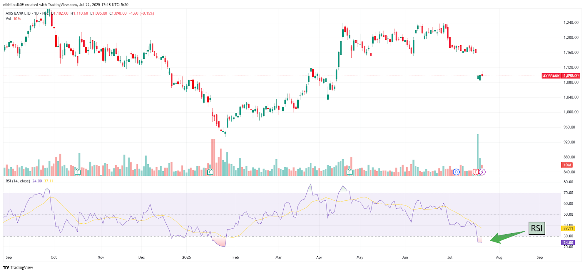
Task: Click the low value L1,095.00
Action: coord(99,13)
